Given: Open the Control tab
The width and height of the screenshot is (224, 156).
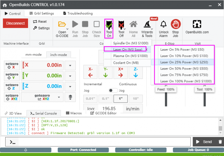Looking at the screenshot, I should pos(12,13).
